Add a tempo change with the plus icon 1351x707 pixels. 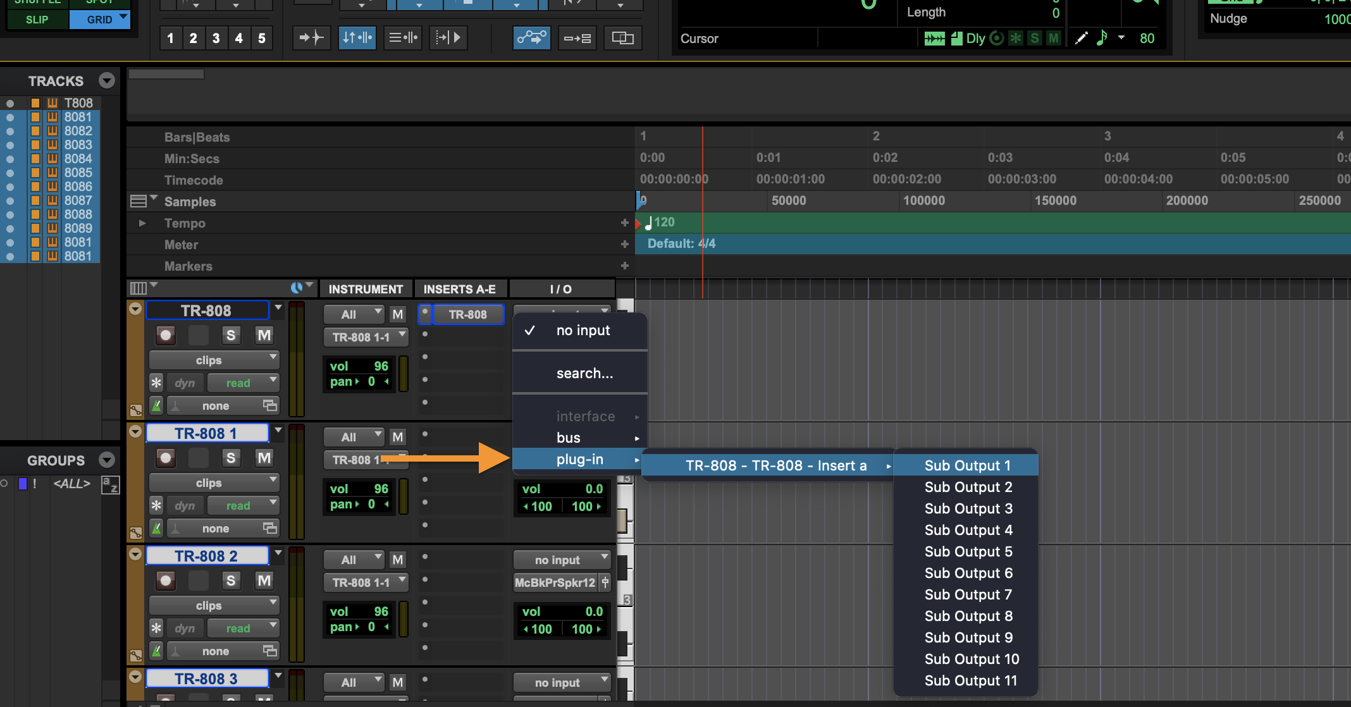click(625, 223)
